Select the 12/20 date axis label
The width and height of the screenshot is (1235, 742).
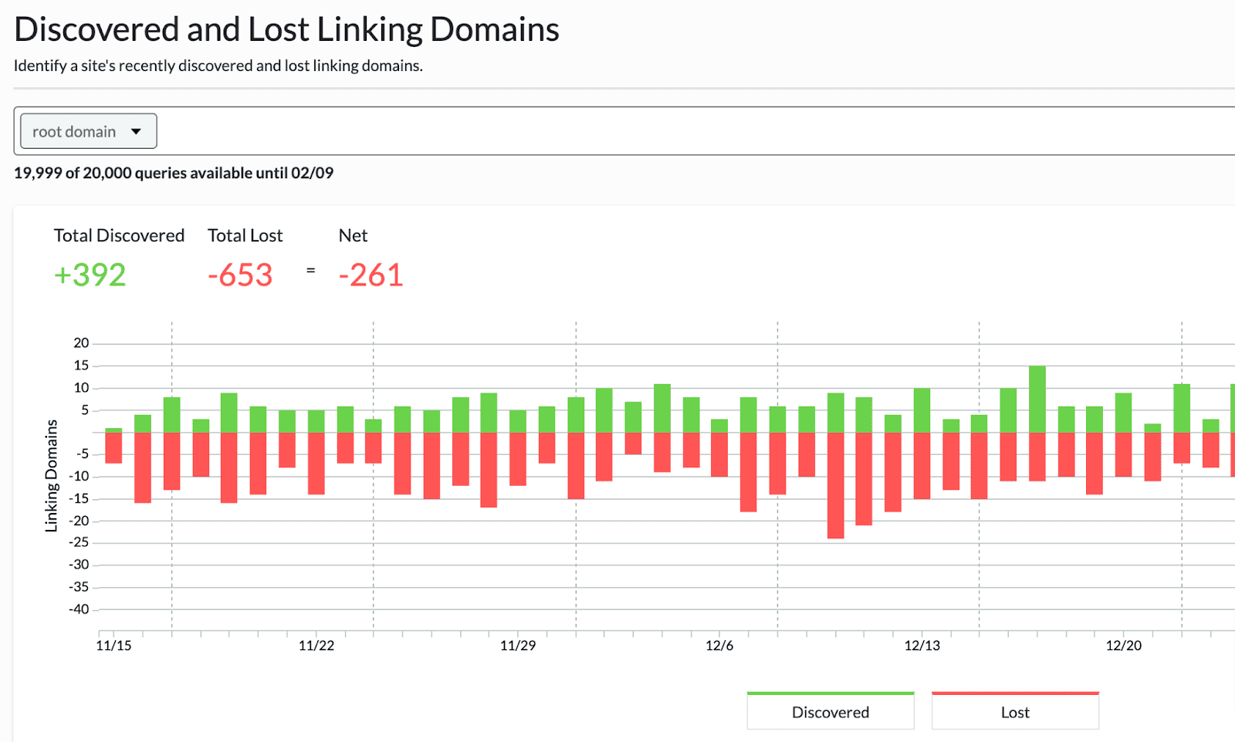coord(1123,646)
